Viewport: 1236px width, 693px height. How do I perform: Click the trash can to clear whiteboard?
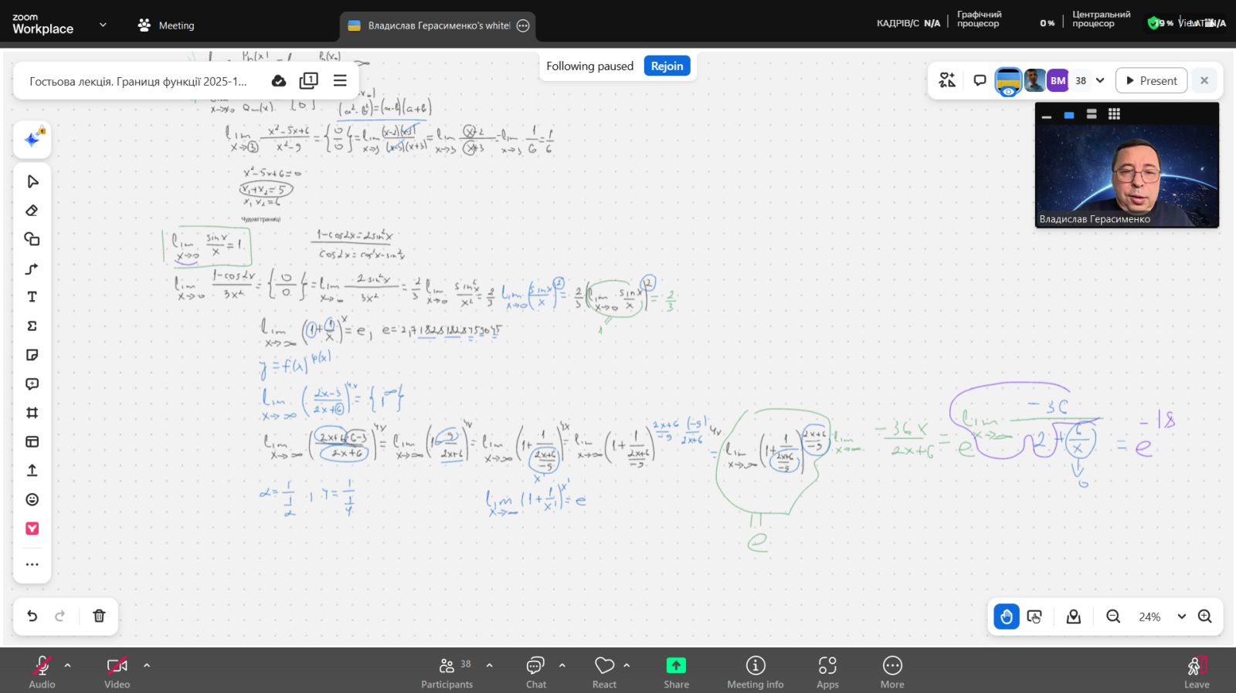click(99, 616)
